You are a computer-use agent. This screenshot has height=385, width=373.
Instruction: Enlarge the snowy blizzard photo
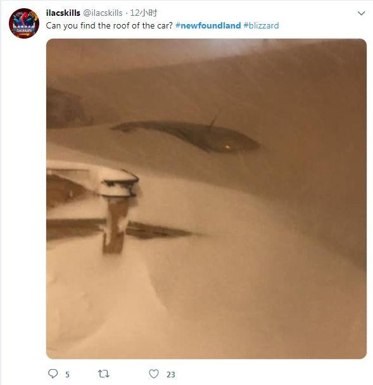[206, 199]
